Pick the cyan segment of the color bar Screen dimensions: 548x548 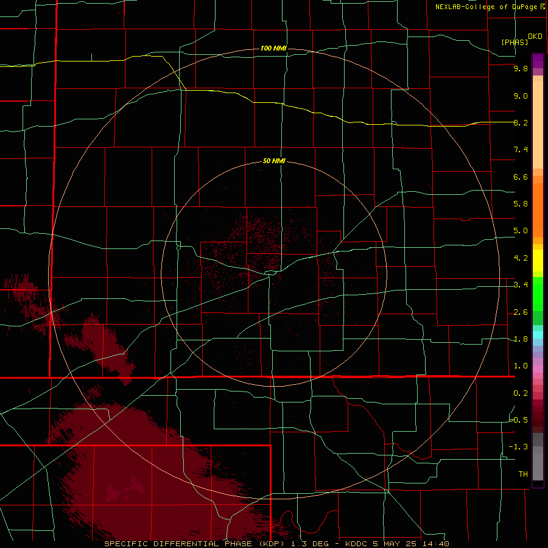(x=538, y=335)
